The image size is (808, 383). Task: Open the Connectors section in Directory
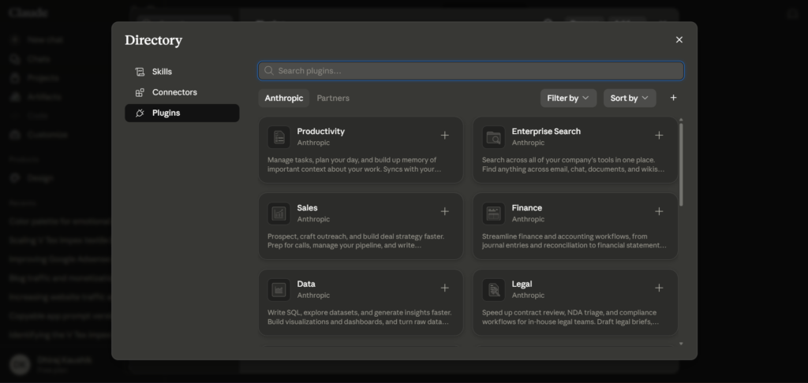click(x=182, y=92)
